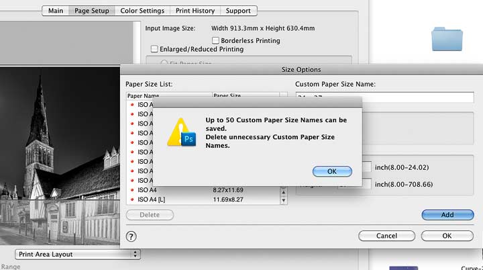Switch to the Print History tab
483x270 pixels.
[x=195, y=11]
